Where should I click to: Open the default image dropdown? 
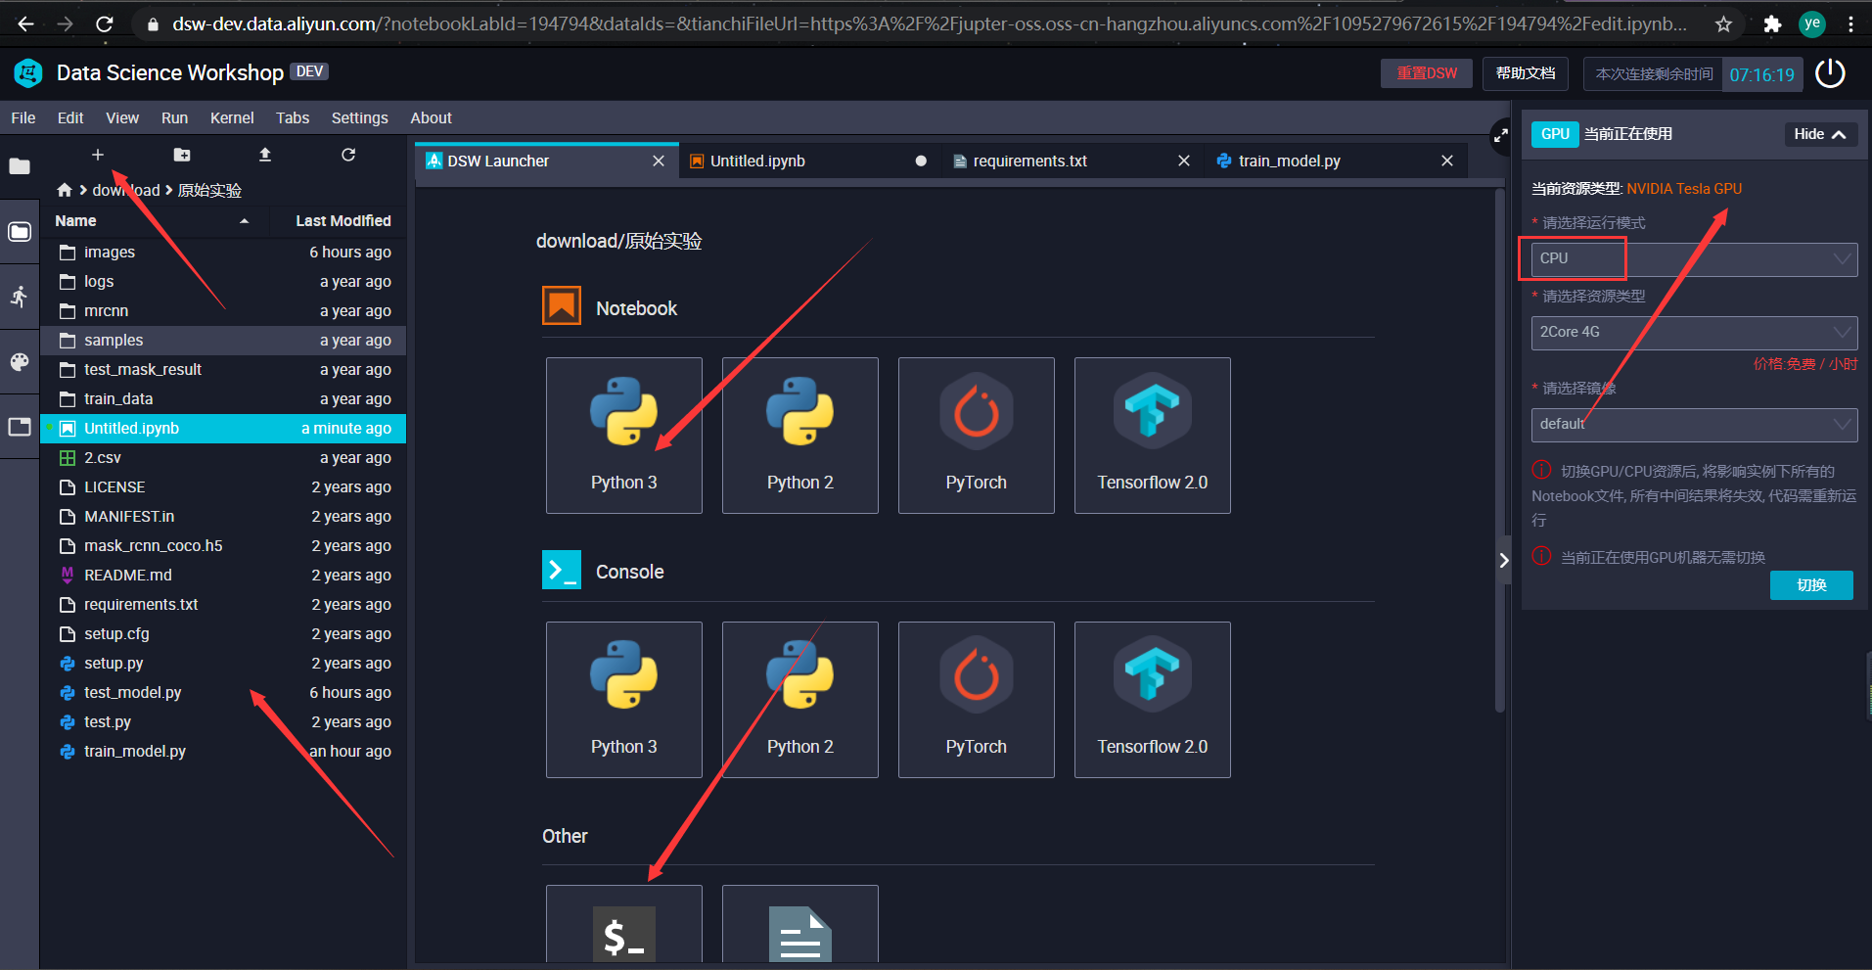1694,425
